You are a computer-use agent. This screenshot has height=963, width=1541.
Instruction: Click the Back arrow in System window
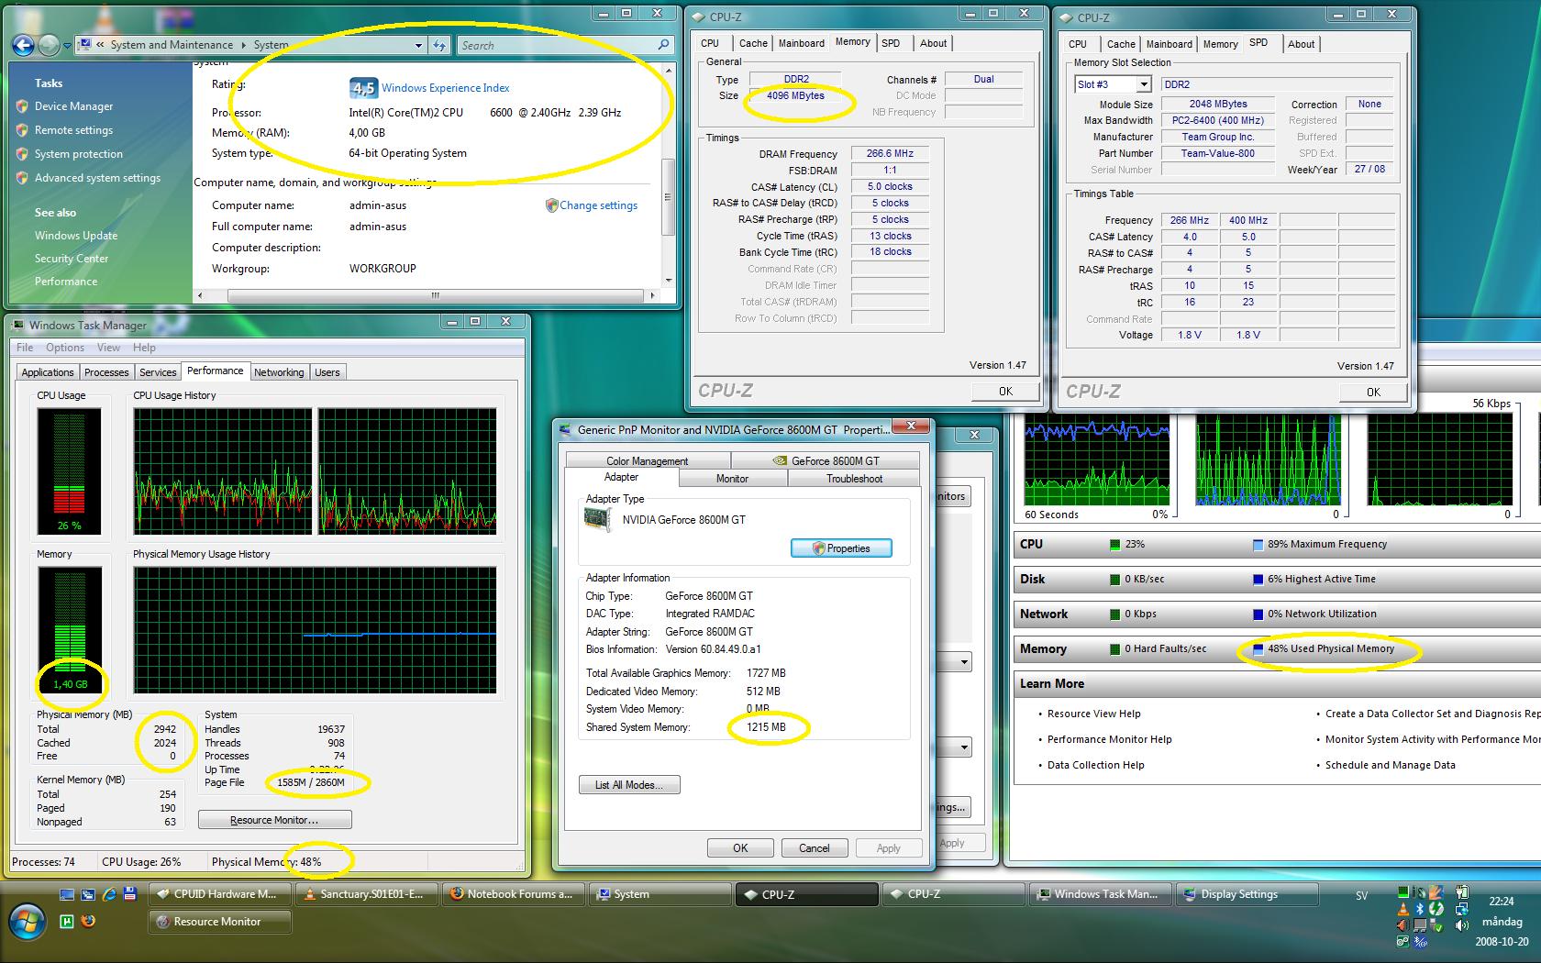pyautogui.click(x=24, y=45)
